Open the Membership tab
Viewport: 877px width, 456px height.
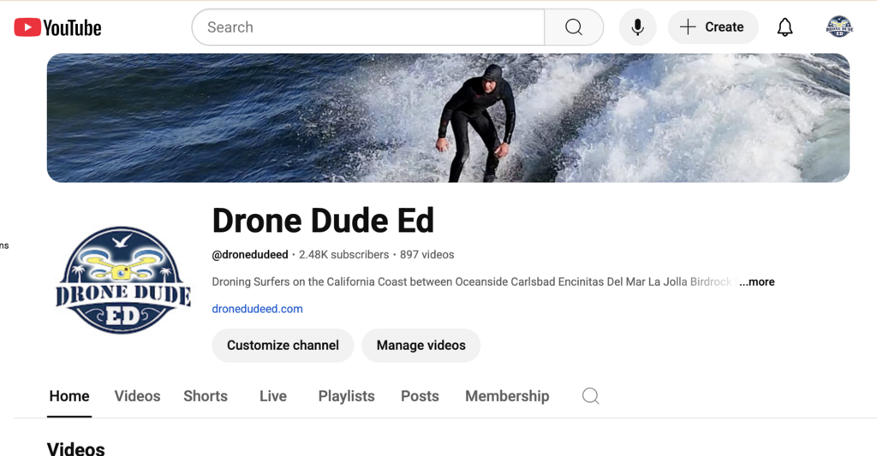pyautogui.click(x=507, y=396)
